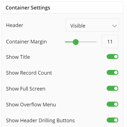The height and width of the screenshot is (127, 127).
Task: Disable Show Header Drilling Buttons toggle
Action: (x=113, y=120)
